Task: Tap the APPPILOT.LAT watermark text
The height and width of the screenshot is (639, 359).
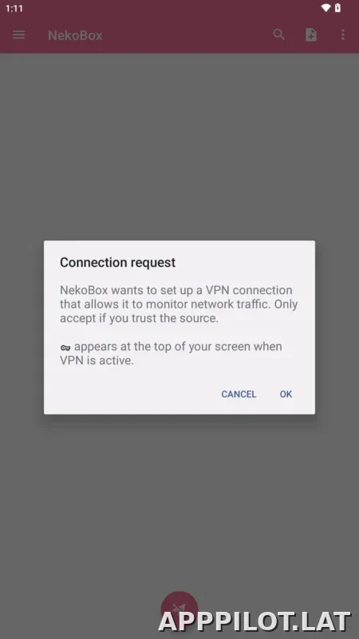Action: 254,622
